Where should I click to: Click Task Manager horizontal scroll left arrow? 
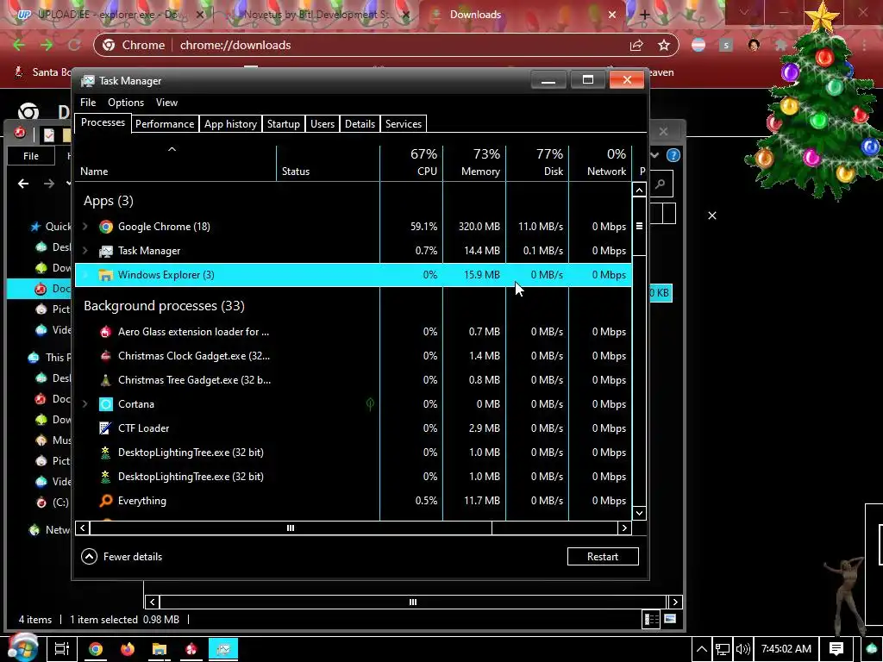click(x=83, y=528)
